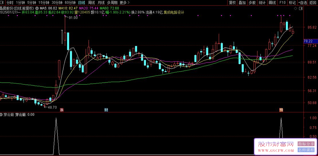Open the 多周期 multi-period view

112,3
